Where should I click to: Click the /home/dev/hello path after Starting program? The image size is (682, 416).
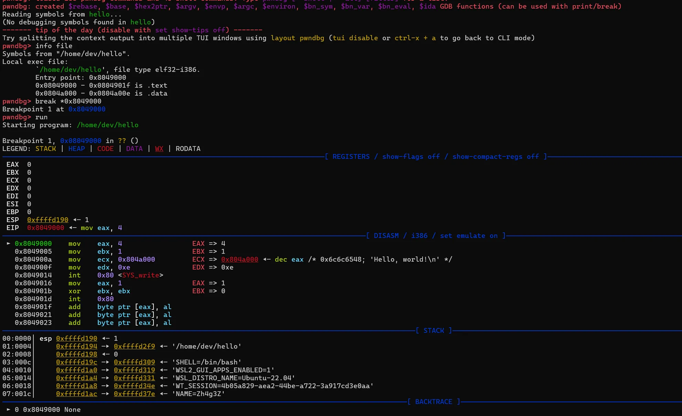107,125
